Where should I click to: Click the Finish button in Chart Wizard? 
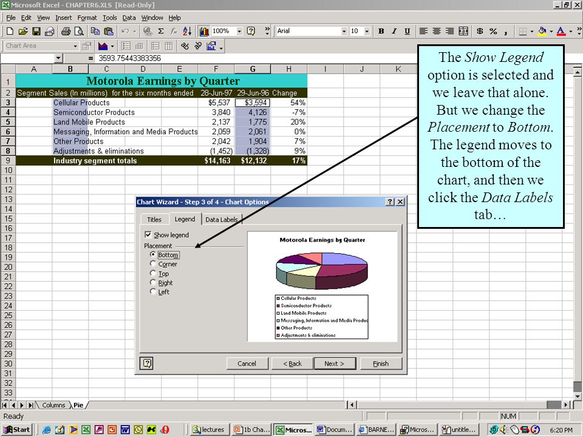pyautogui.click(x=381, y=364)
